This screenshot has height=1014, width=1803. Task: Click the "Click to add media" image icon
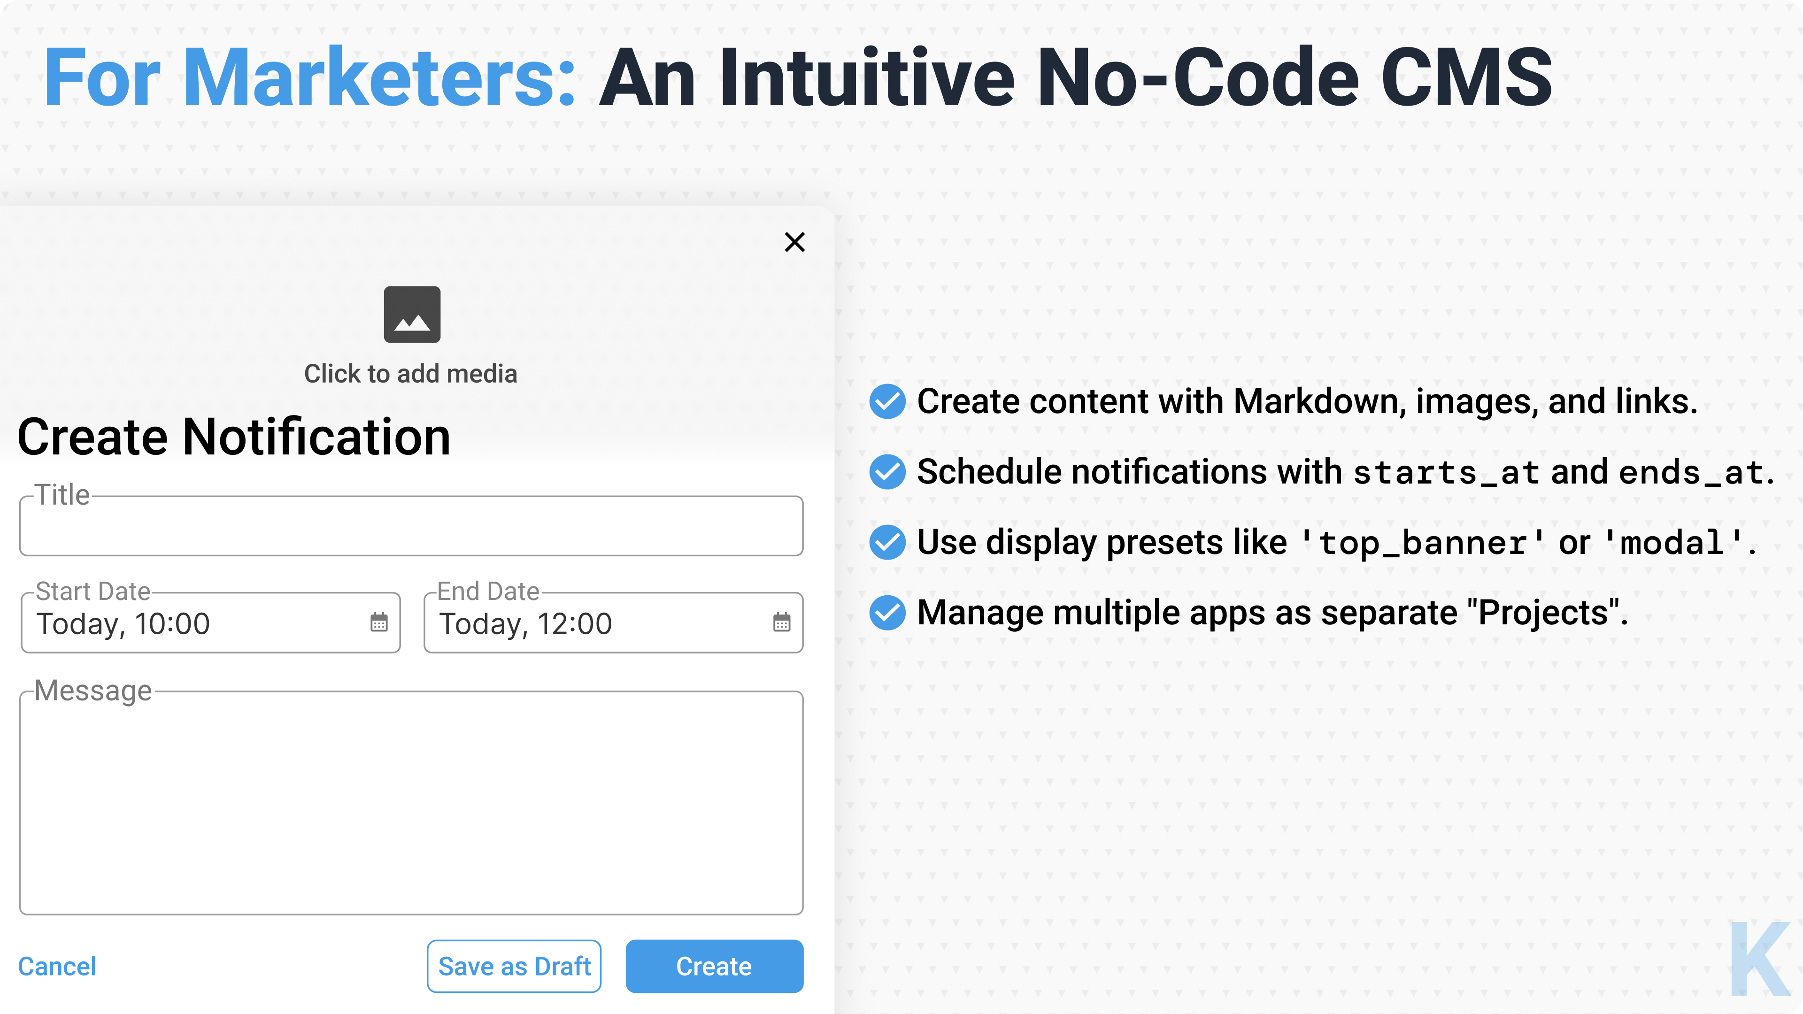(412, 315)
